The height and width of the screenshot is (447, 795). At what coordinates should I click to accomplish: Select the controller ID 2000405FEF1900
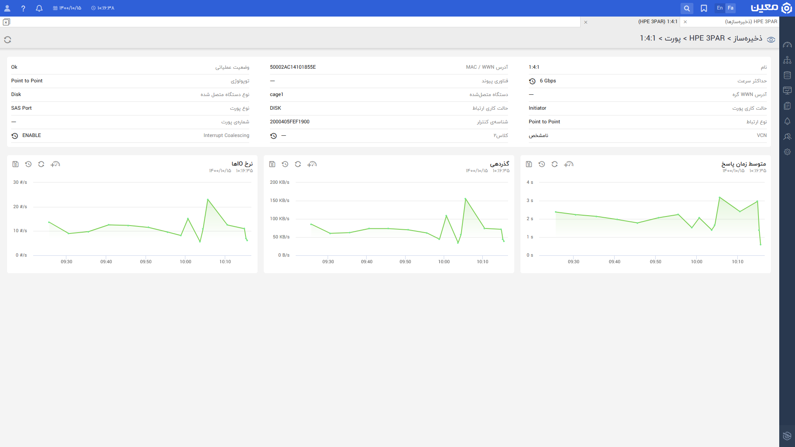pyautogui.click(x=289, y=122)
